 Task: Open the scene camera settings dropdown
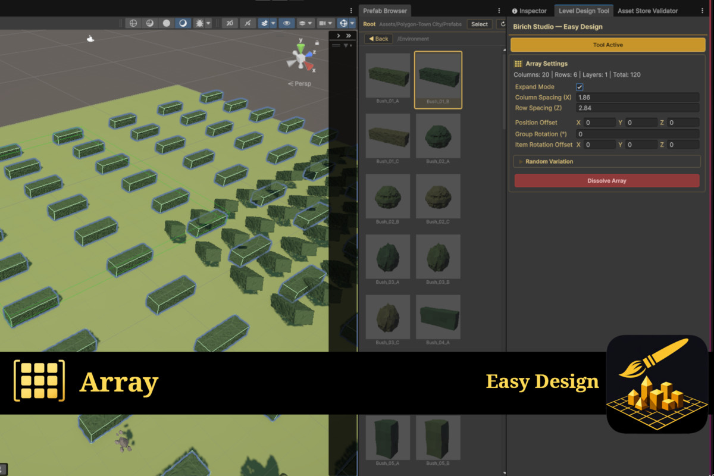pos(325,23)
